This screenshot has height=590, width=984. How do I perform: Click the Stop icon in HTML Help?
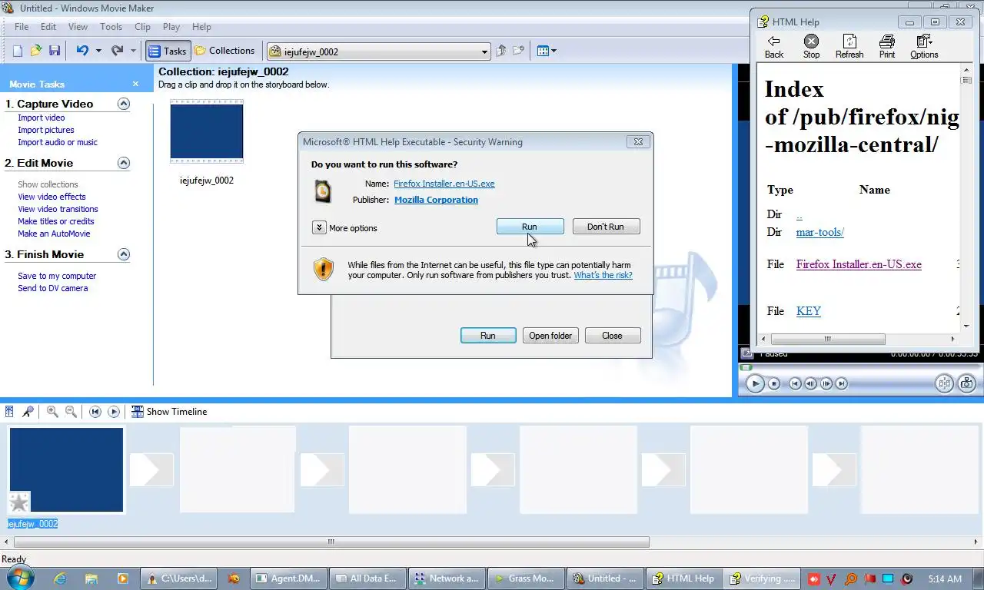(812, 46)
